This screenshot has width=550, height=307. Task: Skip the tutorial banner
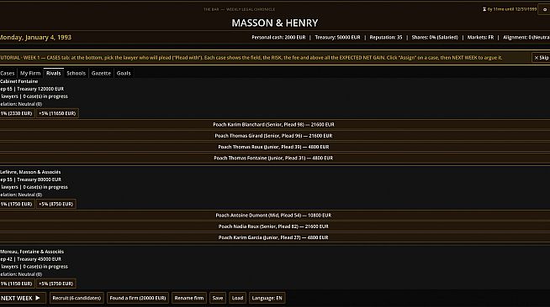coord(542,58)
